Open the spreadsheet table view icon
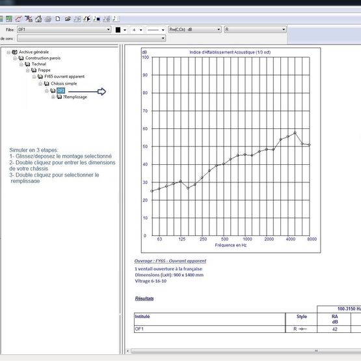Screen dimensions: 361x361 [8, 19]
